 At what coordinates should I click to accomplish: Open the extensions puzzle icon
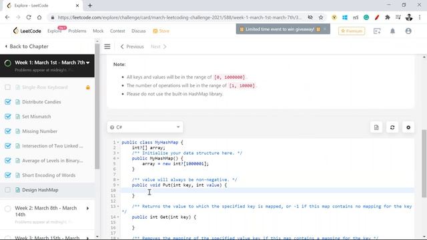[387, 17]
